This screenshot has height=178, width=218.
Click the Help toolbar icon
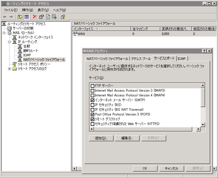pos(63,17)
